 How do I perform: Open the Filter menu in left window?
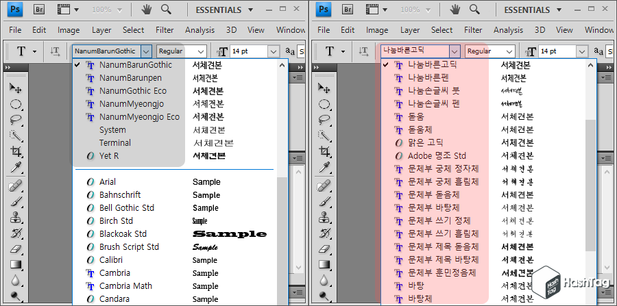tap(165, 30)
